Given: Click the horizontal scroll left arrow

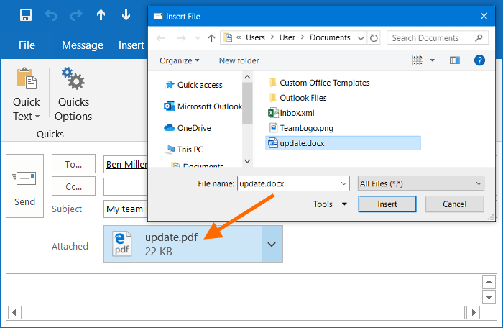Looking at the screenshot, I should [14, 312].
